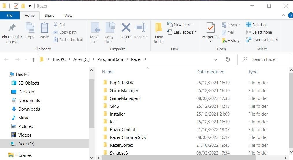Select Videos in navigation pane
Viewport: 293px width, 160px height.
pos(25,135)
